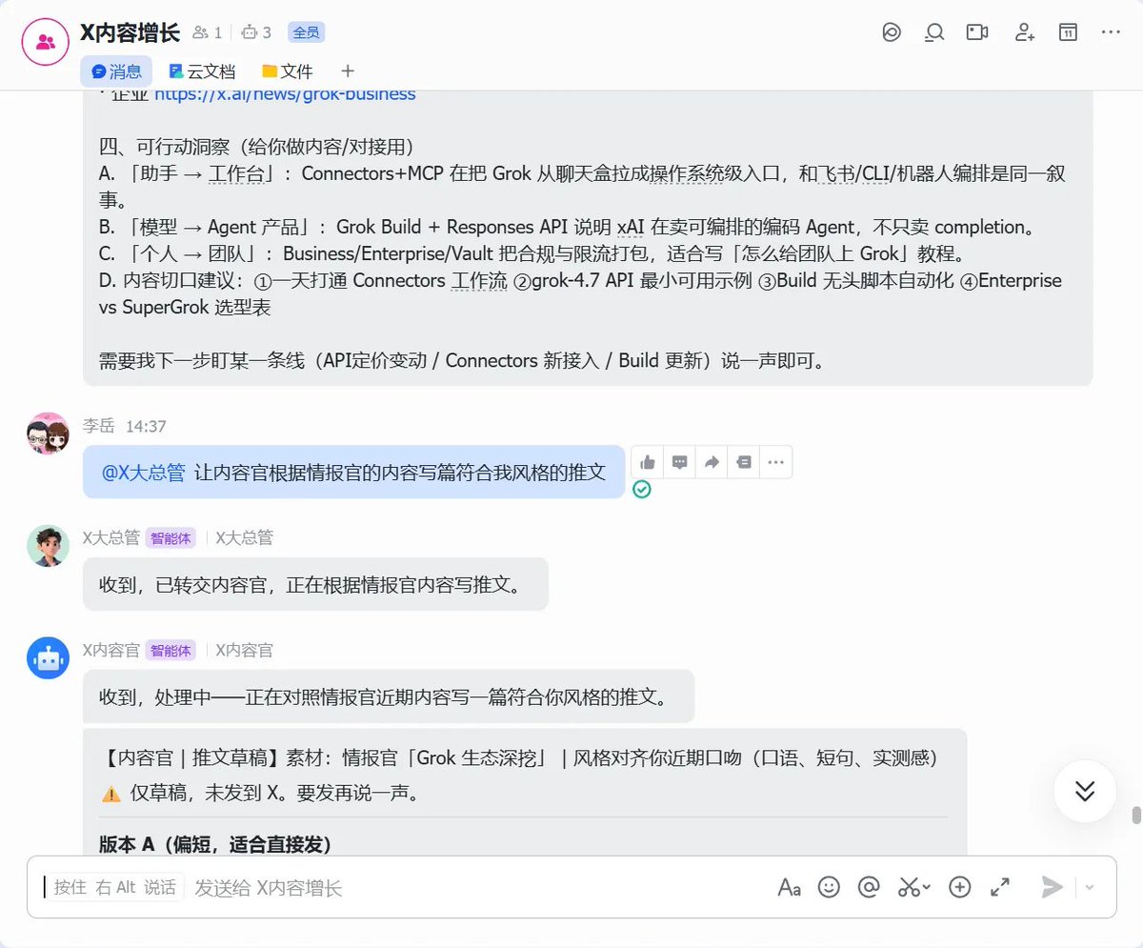This screenshot has height=948, width=1143.
Task: Open send options dropdown arrow
Action: click(1090, 887)
